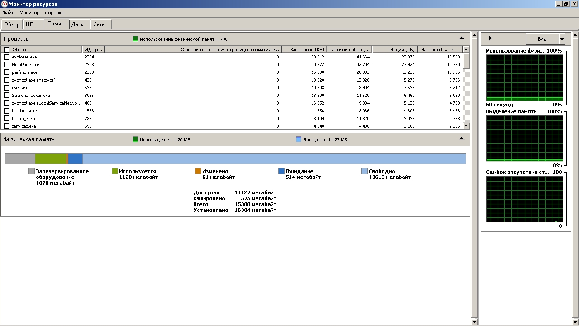Click the gray "Зарезервированное оборудование" legend swatch
This screenshot has width=579, height=326.
pos(32,171)
